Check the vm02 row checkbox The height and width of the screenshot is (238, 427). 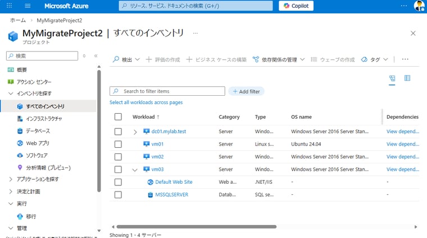(x=118, y=157)
